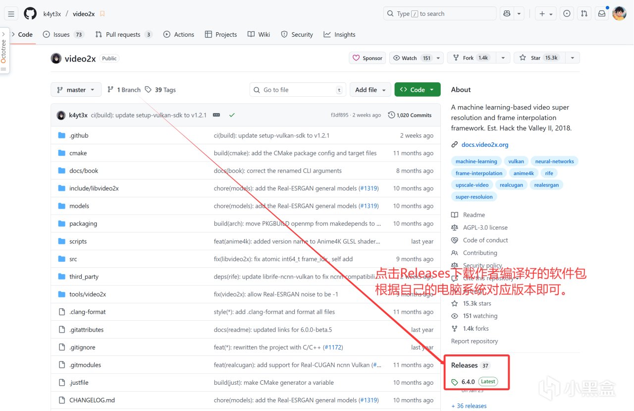Screen dimensions: 634x411
Task: Open the green Code dropdown button
Action: pos(418,90)
